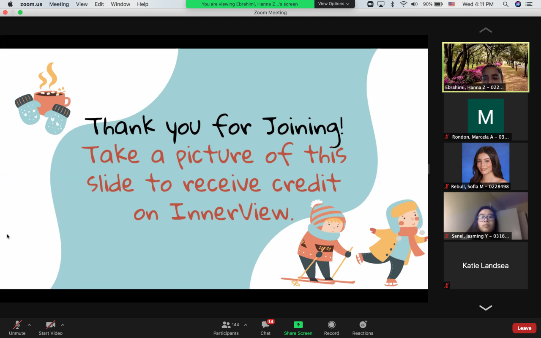The height and width of the screenshot is (338, 541).
Task: Open the volume control in menu bar
Action: 415,4
